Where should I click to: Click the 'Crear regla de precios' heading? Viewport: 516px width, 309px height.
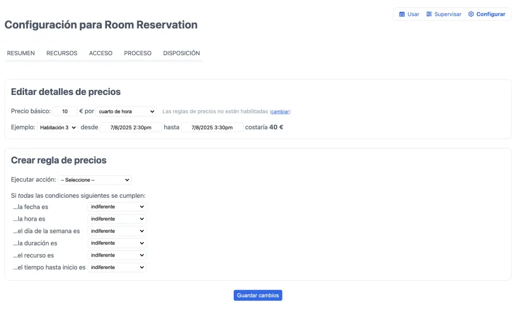click(x=59, y=160)
